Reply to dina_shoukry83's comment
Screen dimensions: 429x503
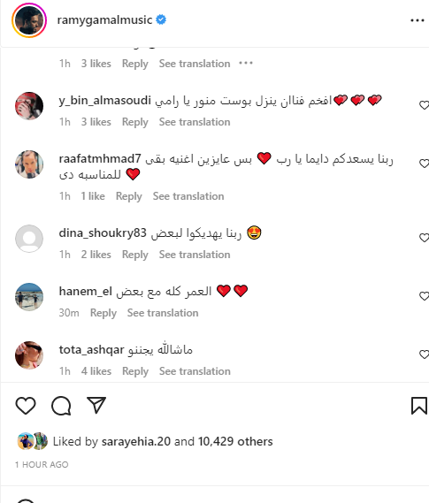(135, 255)
